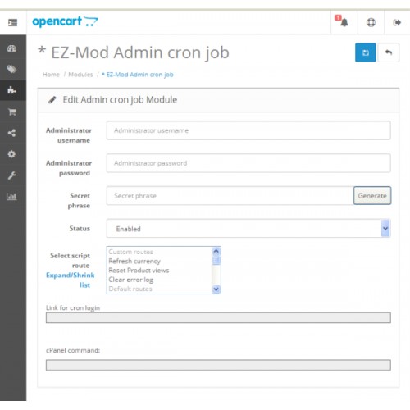The height and width of the screenshot is (410, 410).
Task: Select Refresh currency in route list
Action: [134, 261]
